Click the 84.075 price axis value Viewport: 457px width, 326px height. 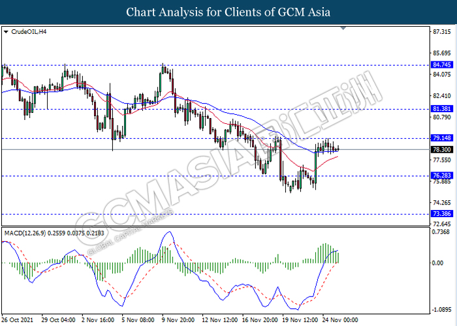coord(442,74)
